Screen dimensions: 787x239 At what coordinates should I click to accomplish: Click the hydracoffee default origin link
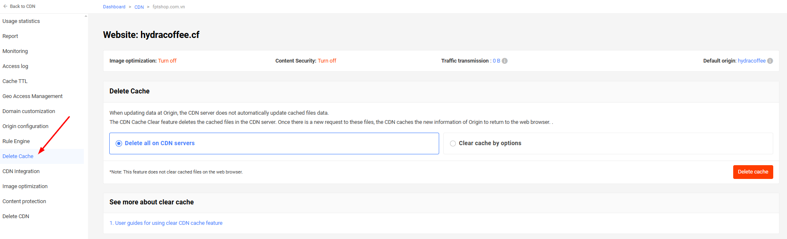752,61
